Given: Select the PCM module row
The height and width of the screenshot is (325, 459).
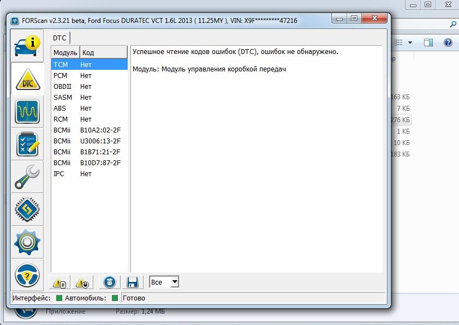Looking at the screenshot, I should tap(90, 75).
